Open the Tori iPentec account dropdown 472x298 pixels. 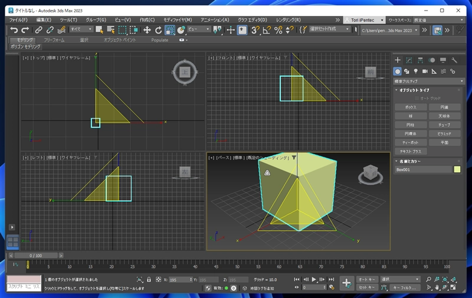364,20
